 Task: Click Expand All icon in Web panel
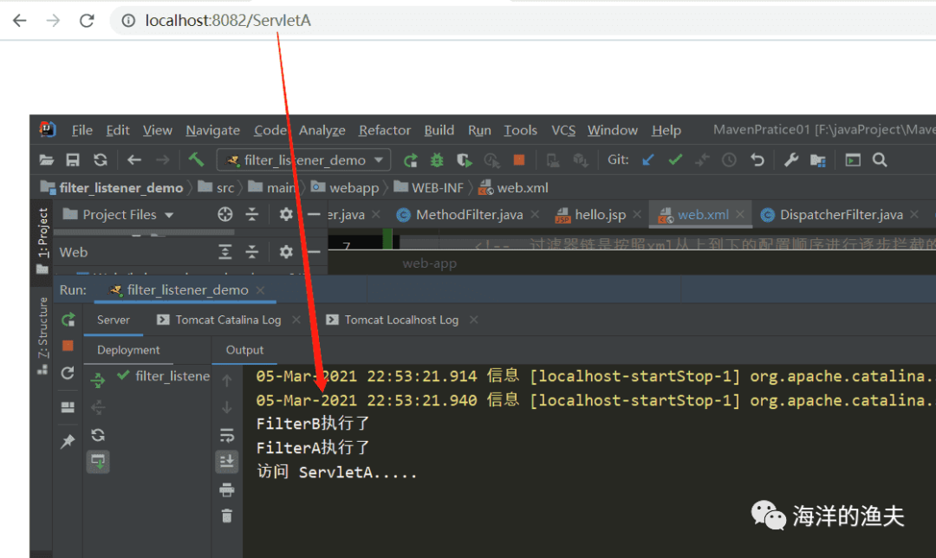[225, 252]
